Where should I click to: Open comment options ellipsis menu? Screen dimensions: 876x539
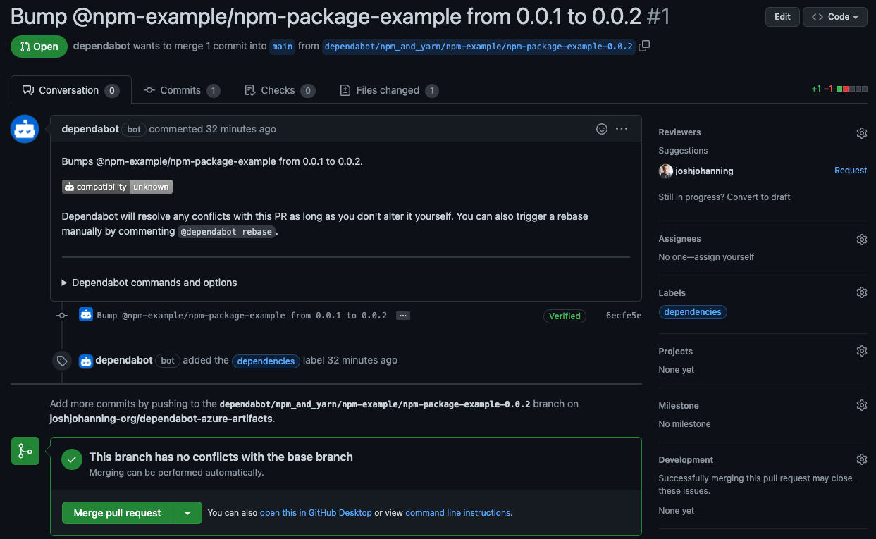click(622, 129)
